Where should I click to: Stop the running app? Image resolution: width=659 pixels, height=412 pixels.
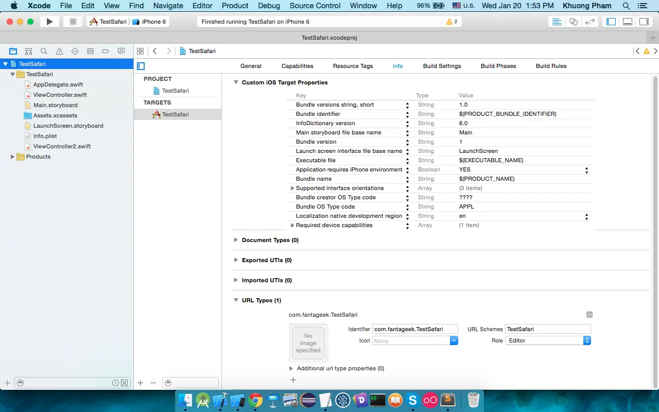pyautogui.click(x=73, y=22)
